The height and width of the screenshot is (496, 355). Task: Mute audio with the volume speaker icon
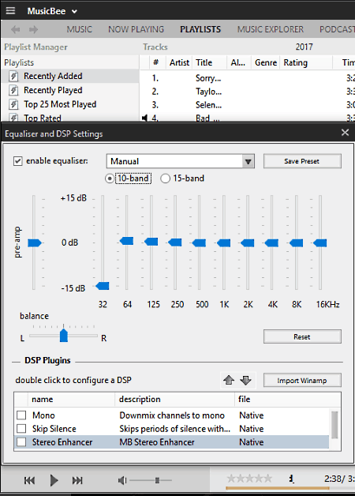click(x=122, y=480)
